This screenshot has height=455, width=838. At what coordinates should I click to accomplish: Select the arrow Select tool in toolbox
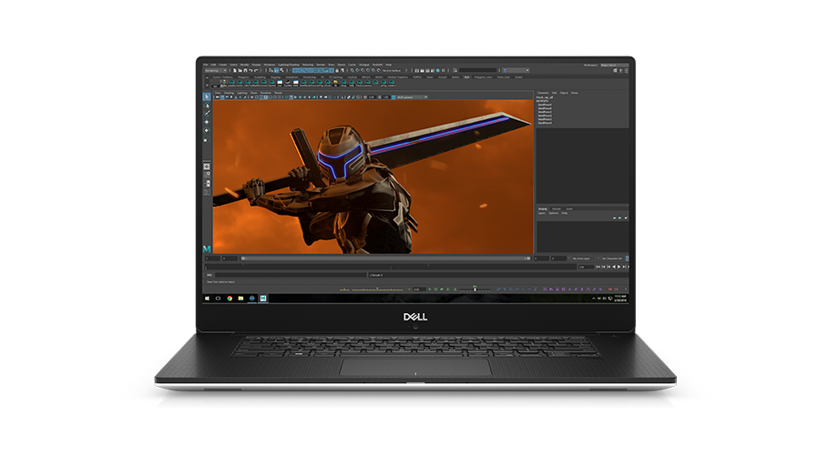pos(207,96)
